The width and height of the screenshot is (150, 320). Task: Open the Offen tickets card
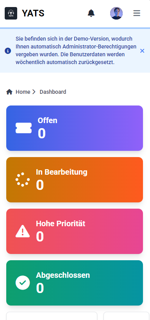click(x=75, y=128)
